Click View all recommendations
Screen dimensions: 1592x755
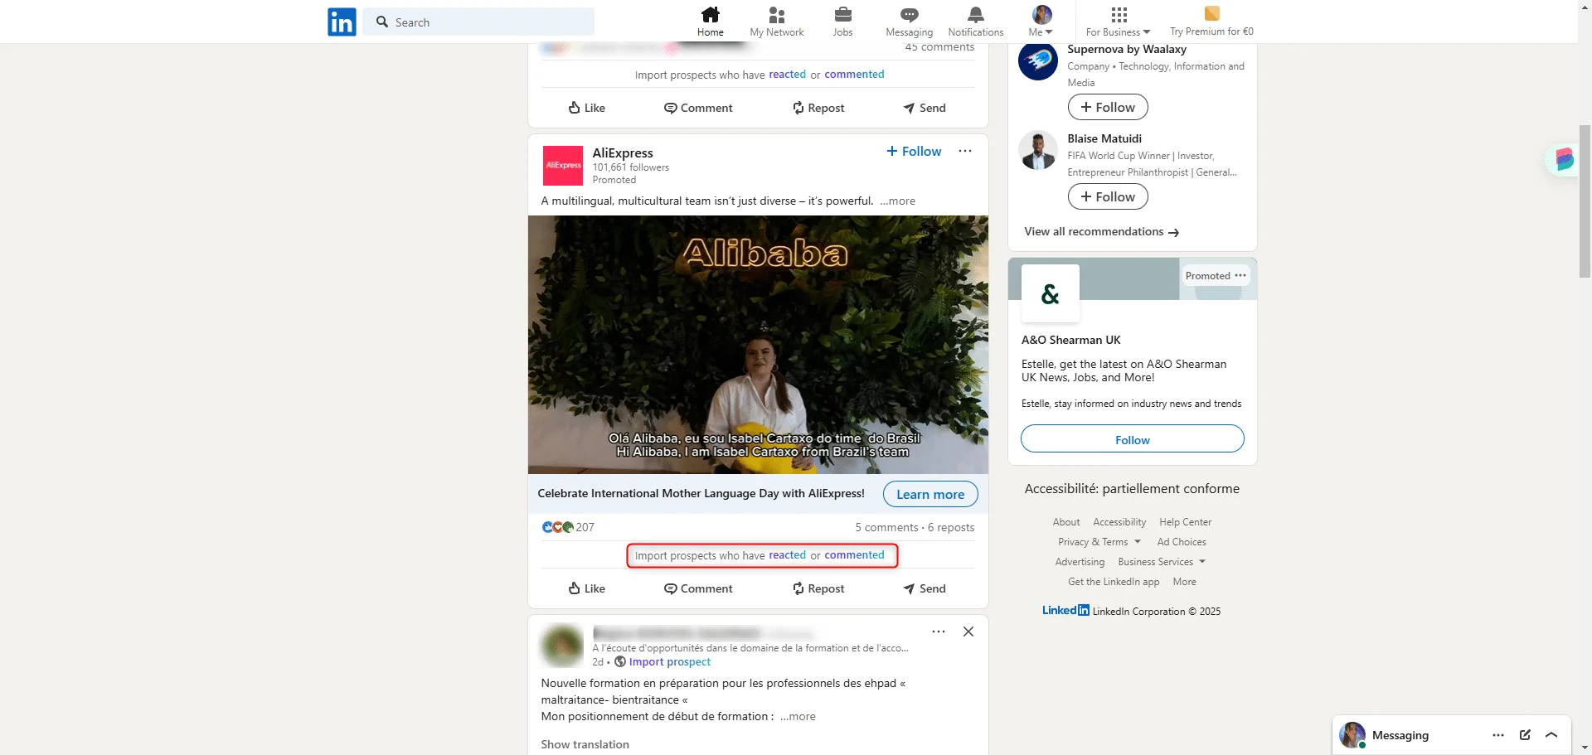pos(1101,232)
